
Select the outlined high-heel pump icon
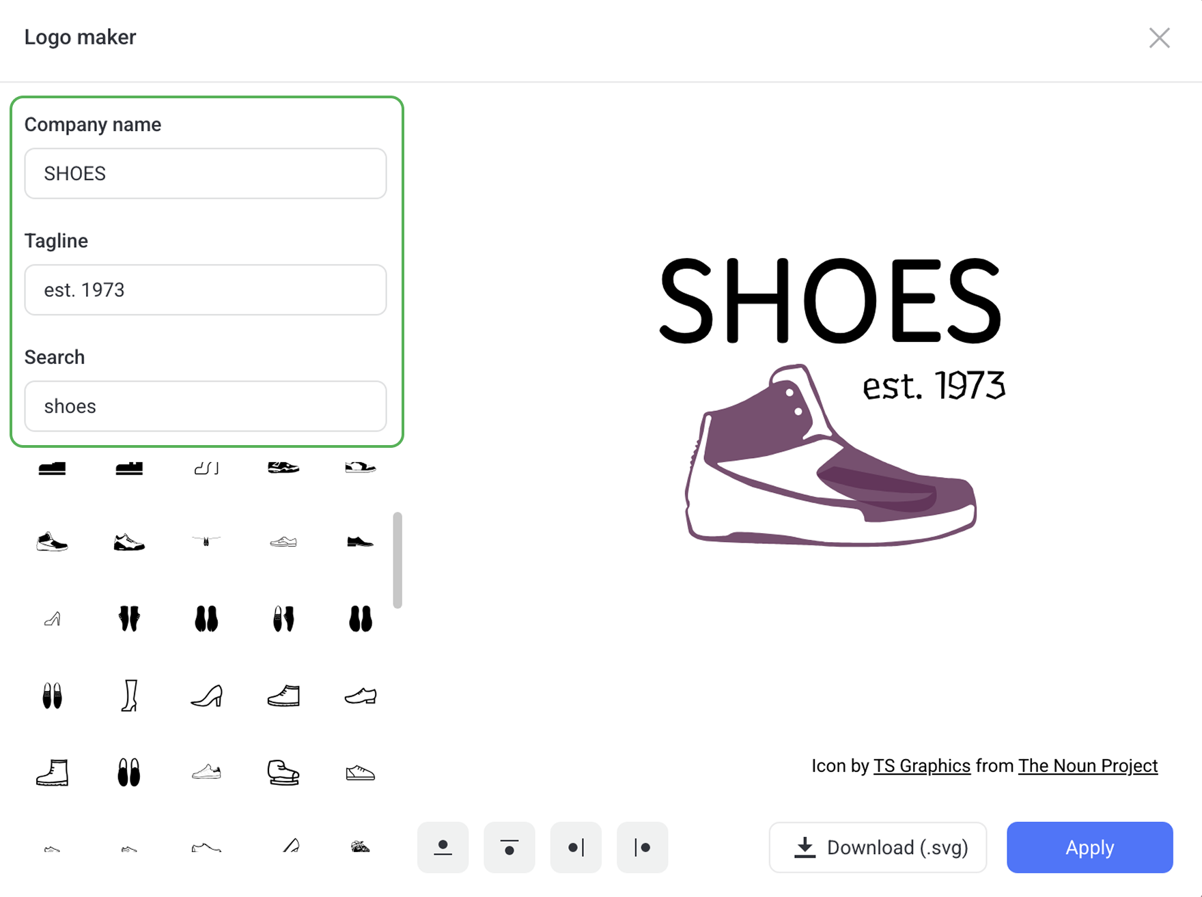tap(206, 696)
